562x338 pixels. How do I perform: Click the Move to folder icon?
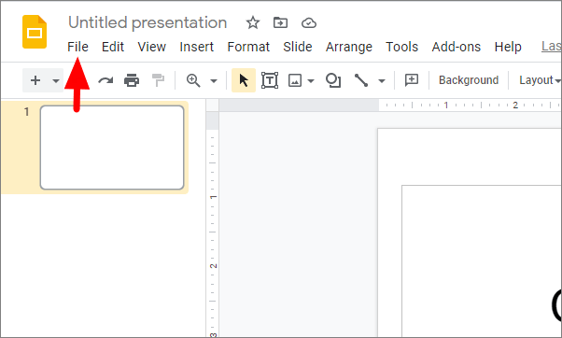coord(280,23)
